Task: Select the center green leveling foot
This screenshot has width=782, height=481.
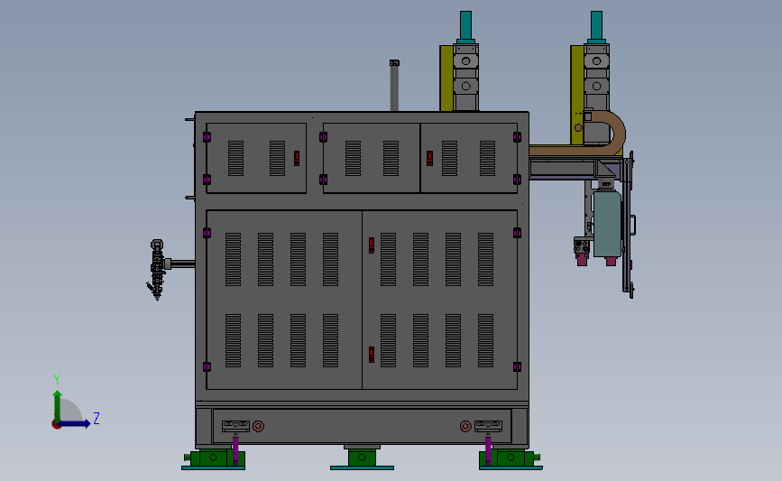Action: tap(362, 457)
